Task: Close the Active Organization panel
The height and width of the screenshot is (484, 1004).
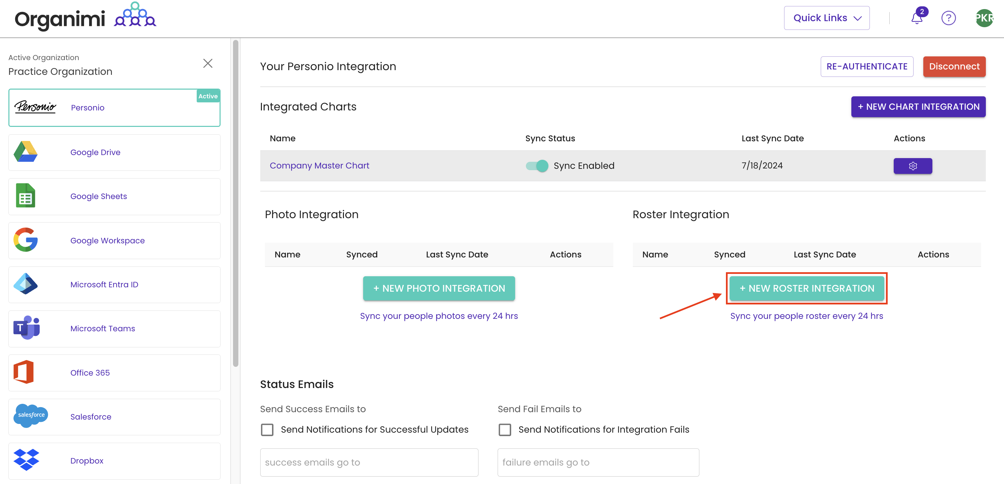Action: click(208, 63)
